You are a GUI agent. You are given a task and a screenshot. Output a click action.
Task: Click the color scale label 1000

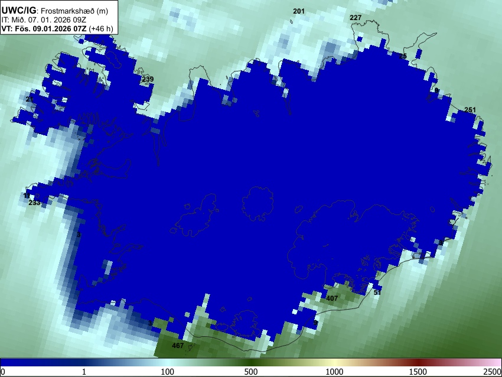point(334,372)
